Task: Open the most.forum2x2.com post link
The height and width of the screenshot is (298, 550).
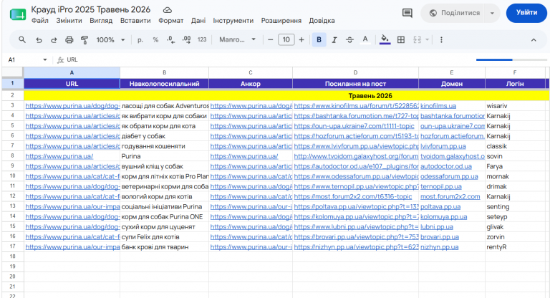Action: [x=353, y=196]
